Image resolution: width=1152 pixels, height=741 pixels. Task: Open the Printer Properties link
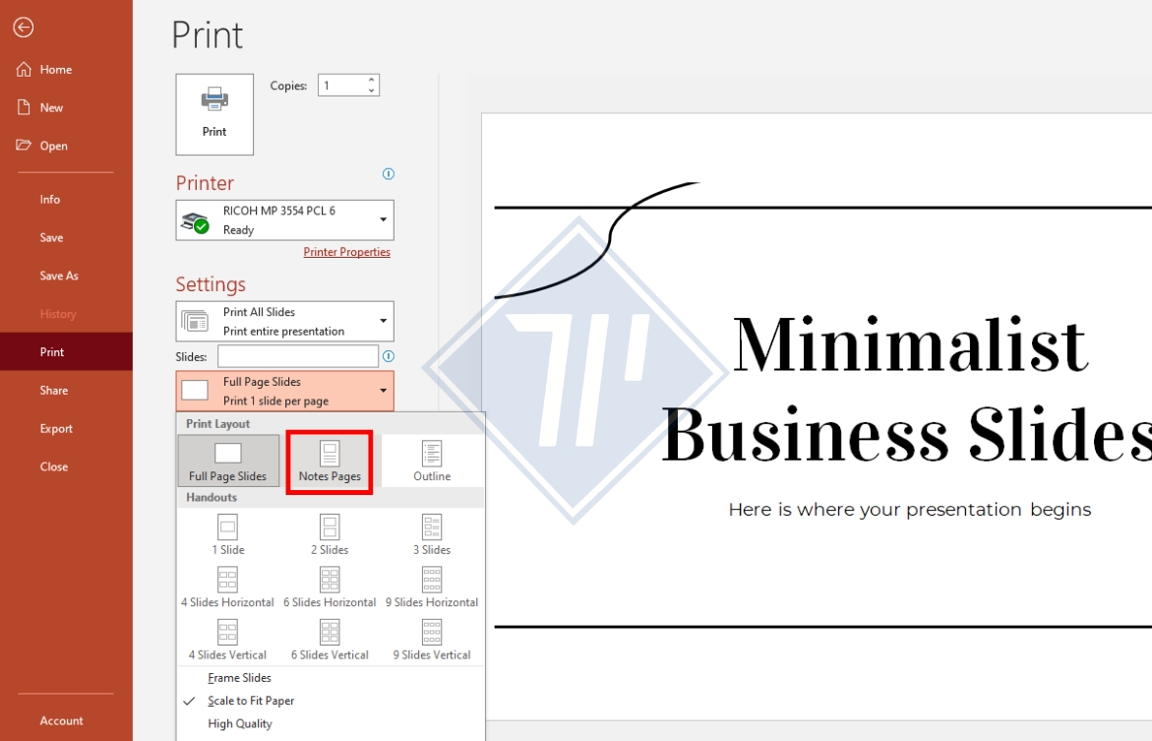(x=346, y=252)
